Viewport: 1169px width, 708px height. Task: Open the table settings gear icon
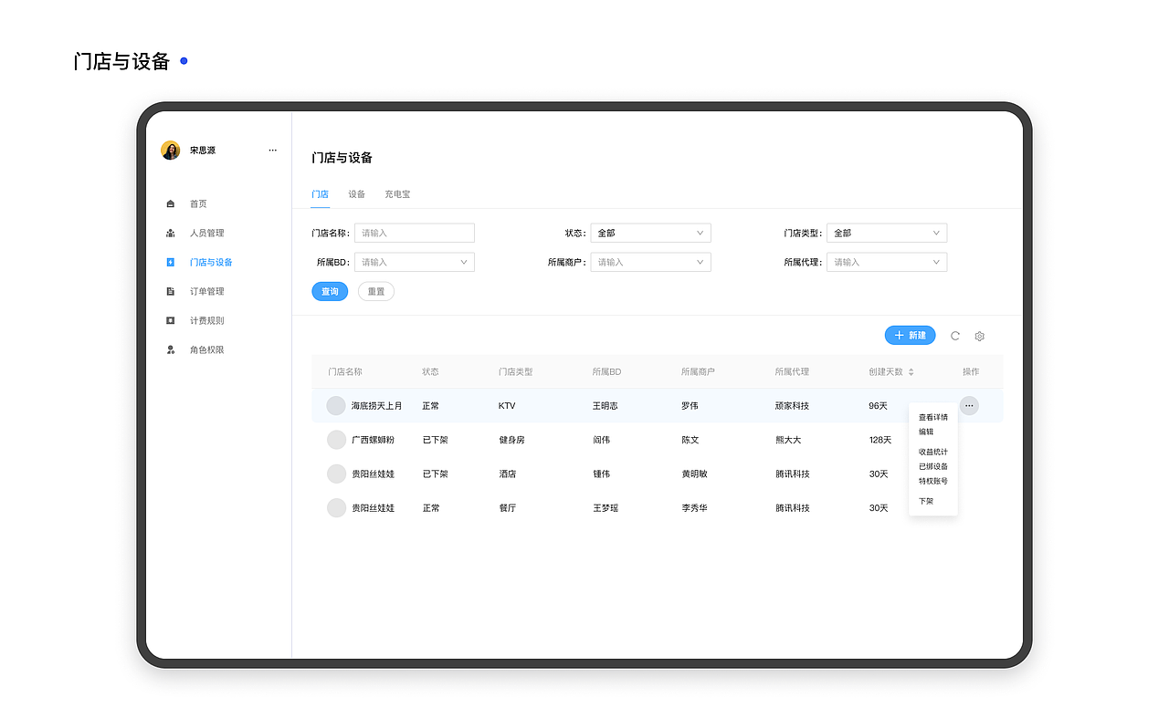[979, 336]
